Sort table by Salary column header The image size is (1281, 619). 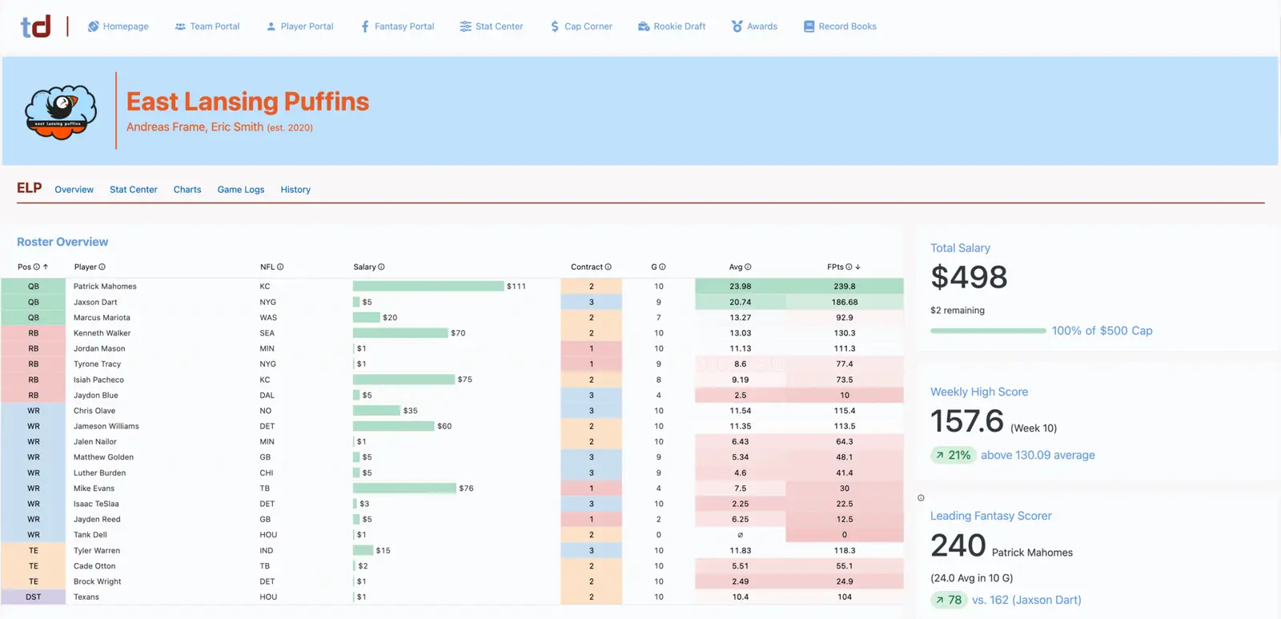pos(364,267)
